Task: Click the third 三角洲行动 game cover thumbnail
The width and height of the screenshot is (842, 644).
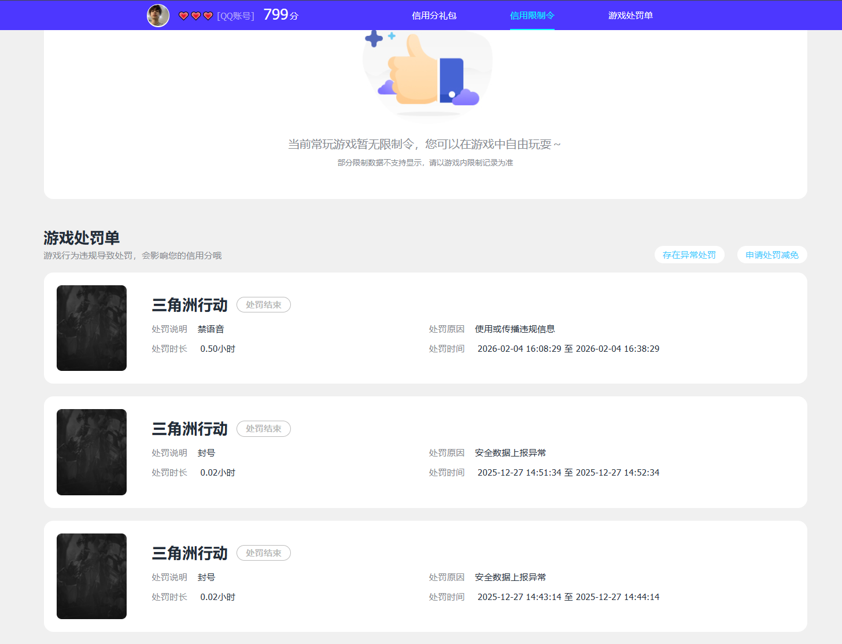Action: (91, 576)
